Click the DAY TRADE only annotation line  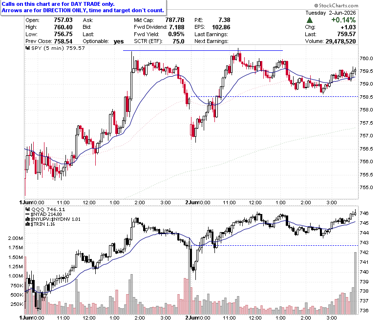(x=58, y=4)
